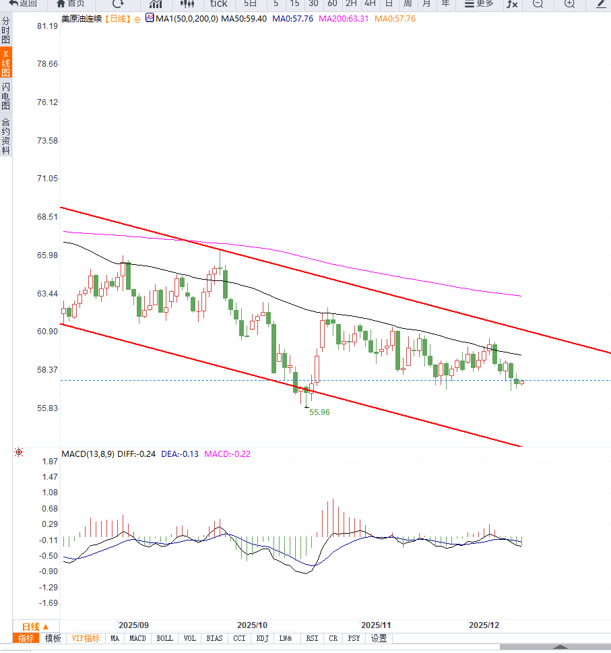
Task: Activate the pencil drawing tool icon
Action: click(x=601, y=4)
